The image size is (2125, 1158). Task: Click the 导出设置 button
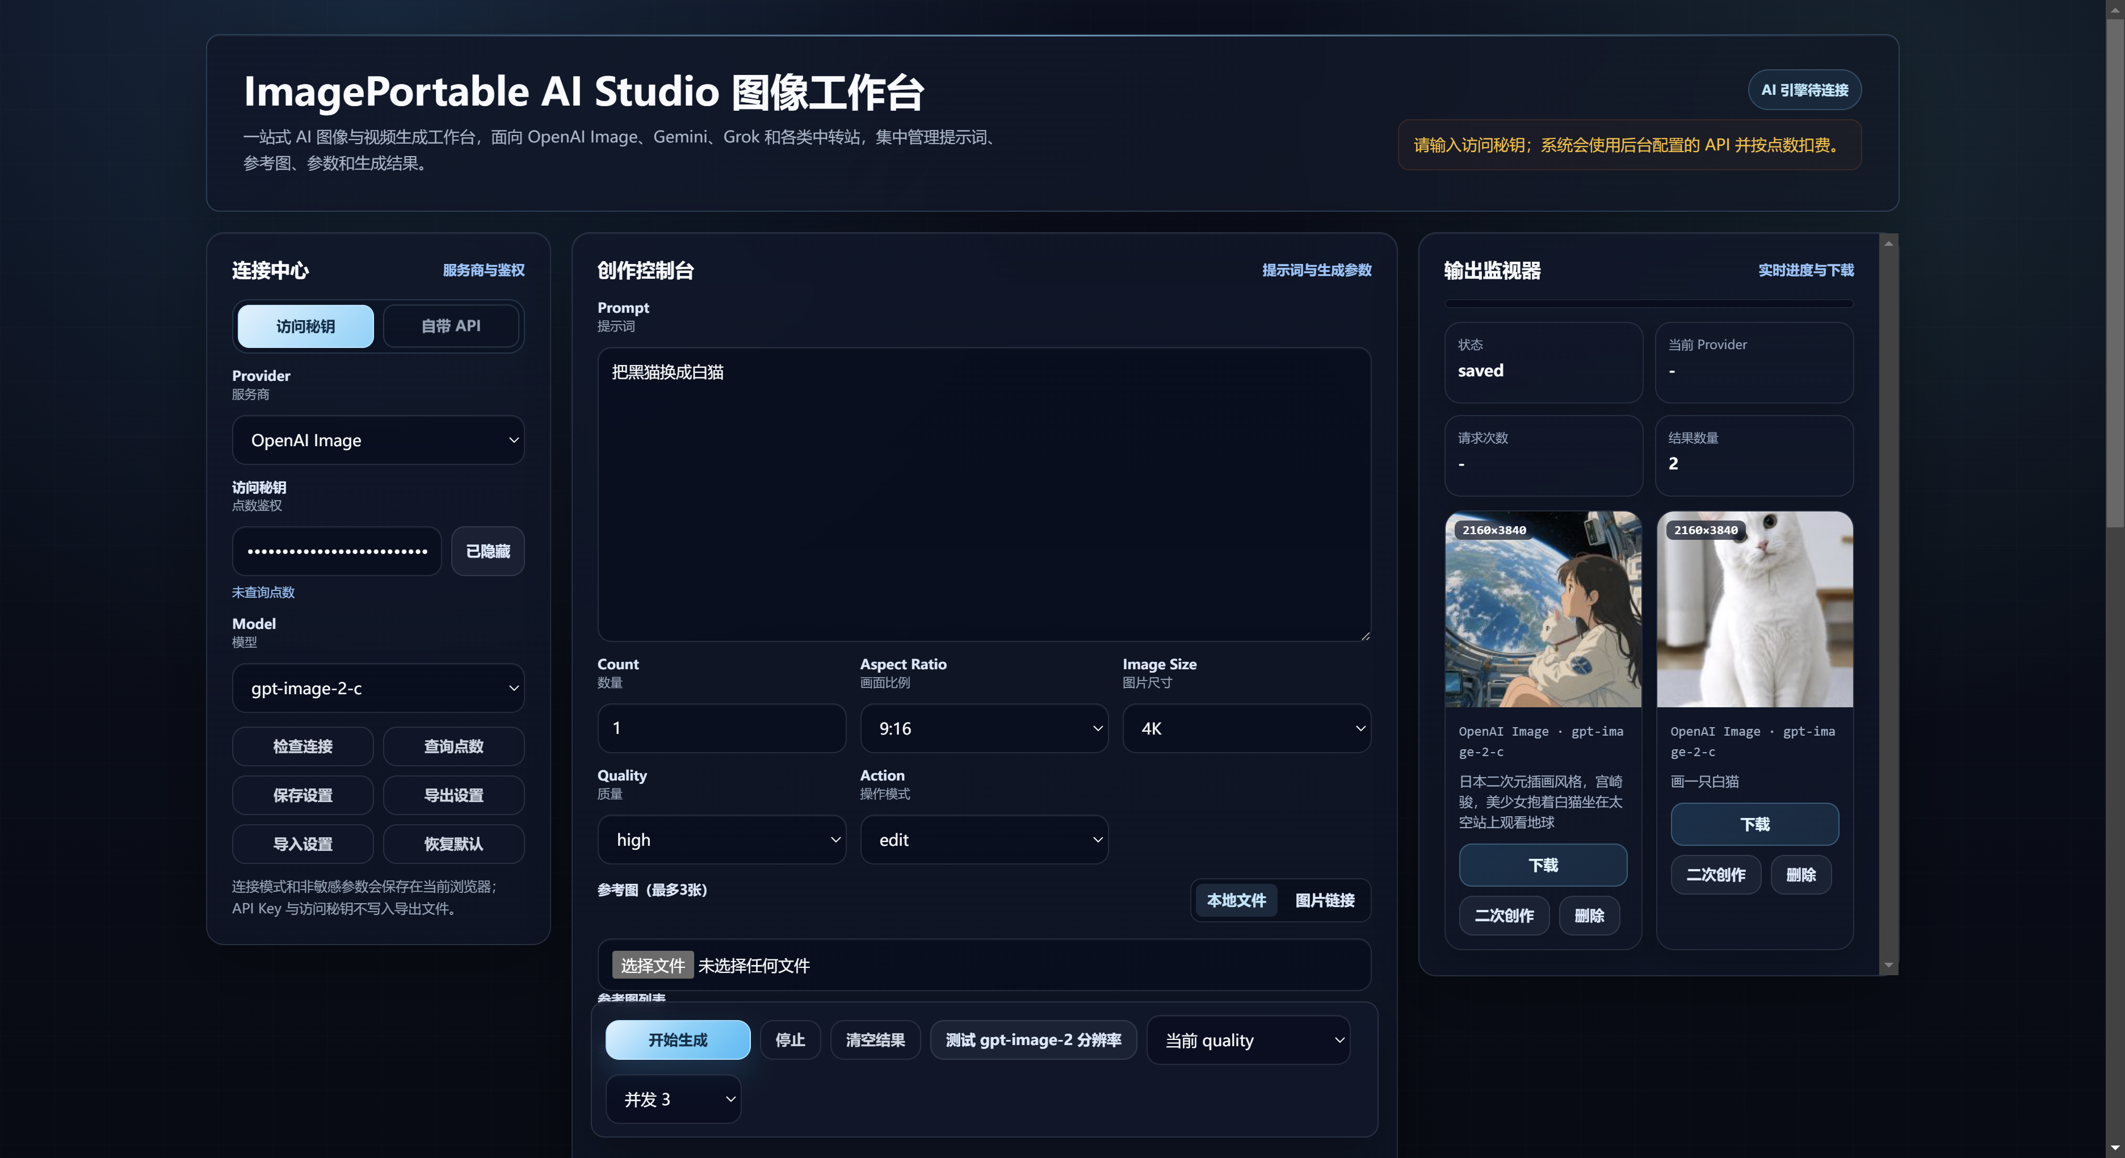click(x=453, y=795)
